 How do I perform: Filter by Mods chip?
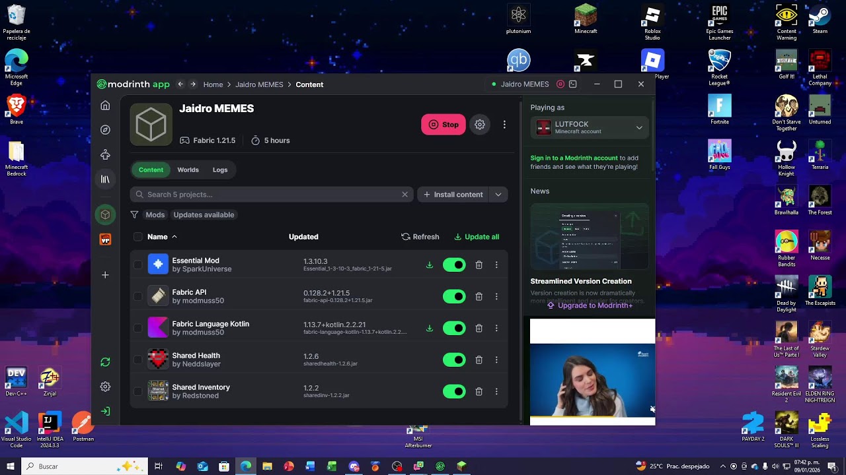[x=155, y=214]
